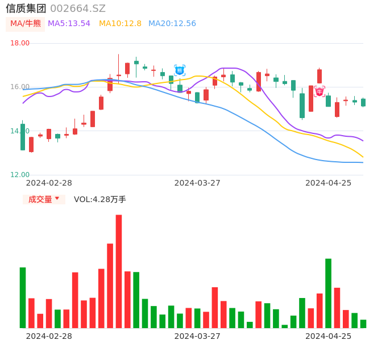This screenshot has width=390, height=344.
Task: Click the tallest green volume bar in April
Action: pos(328,293)
